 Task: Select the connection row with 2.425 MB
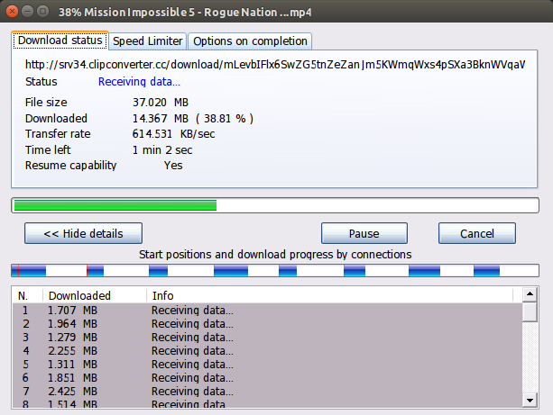267,392
